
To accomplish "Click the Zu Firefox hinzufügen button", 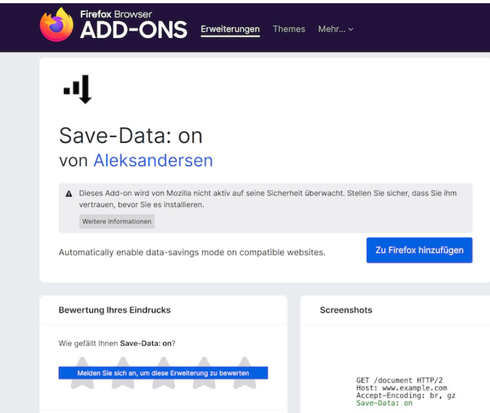I will click(x=419, y=250).
